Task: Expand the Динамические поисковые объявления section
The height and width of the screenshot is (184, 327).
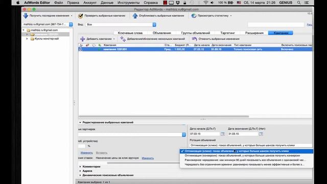Action: click(80, 175)
